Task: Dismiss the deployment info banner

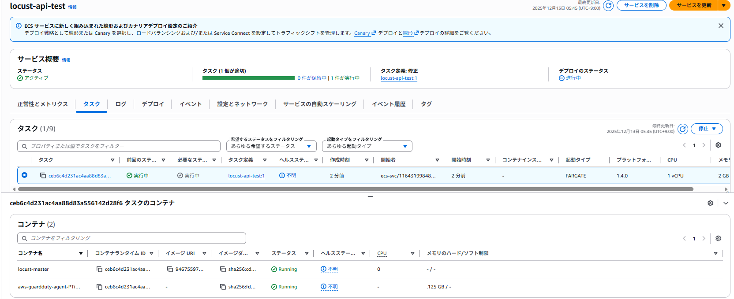Action: coord(721,26)
